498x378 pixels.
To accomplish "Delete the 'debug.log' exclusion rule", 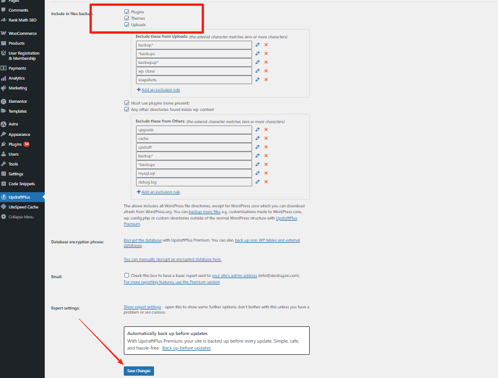I will coord(266,182).
